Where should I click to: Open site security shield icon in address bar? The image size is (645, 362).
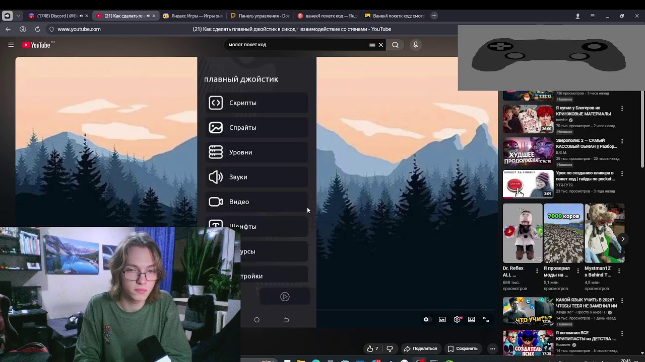click(x=51, y=29)
